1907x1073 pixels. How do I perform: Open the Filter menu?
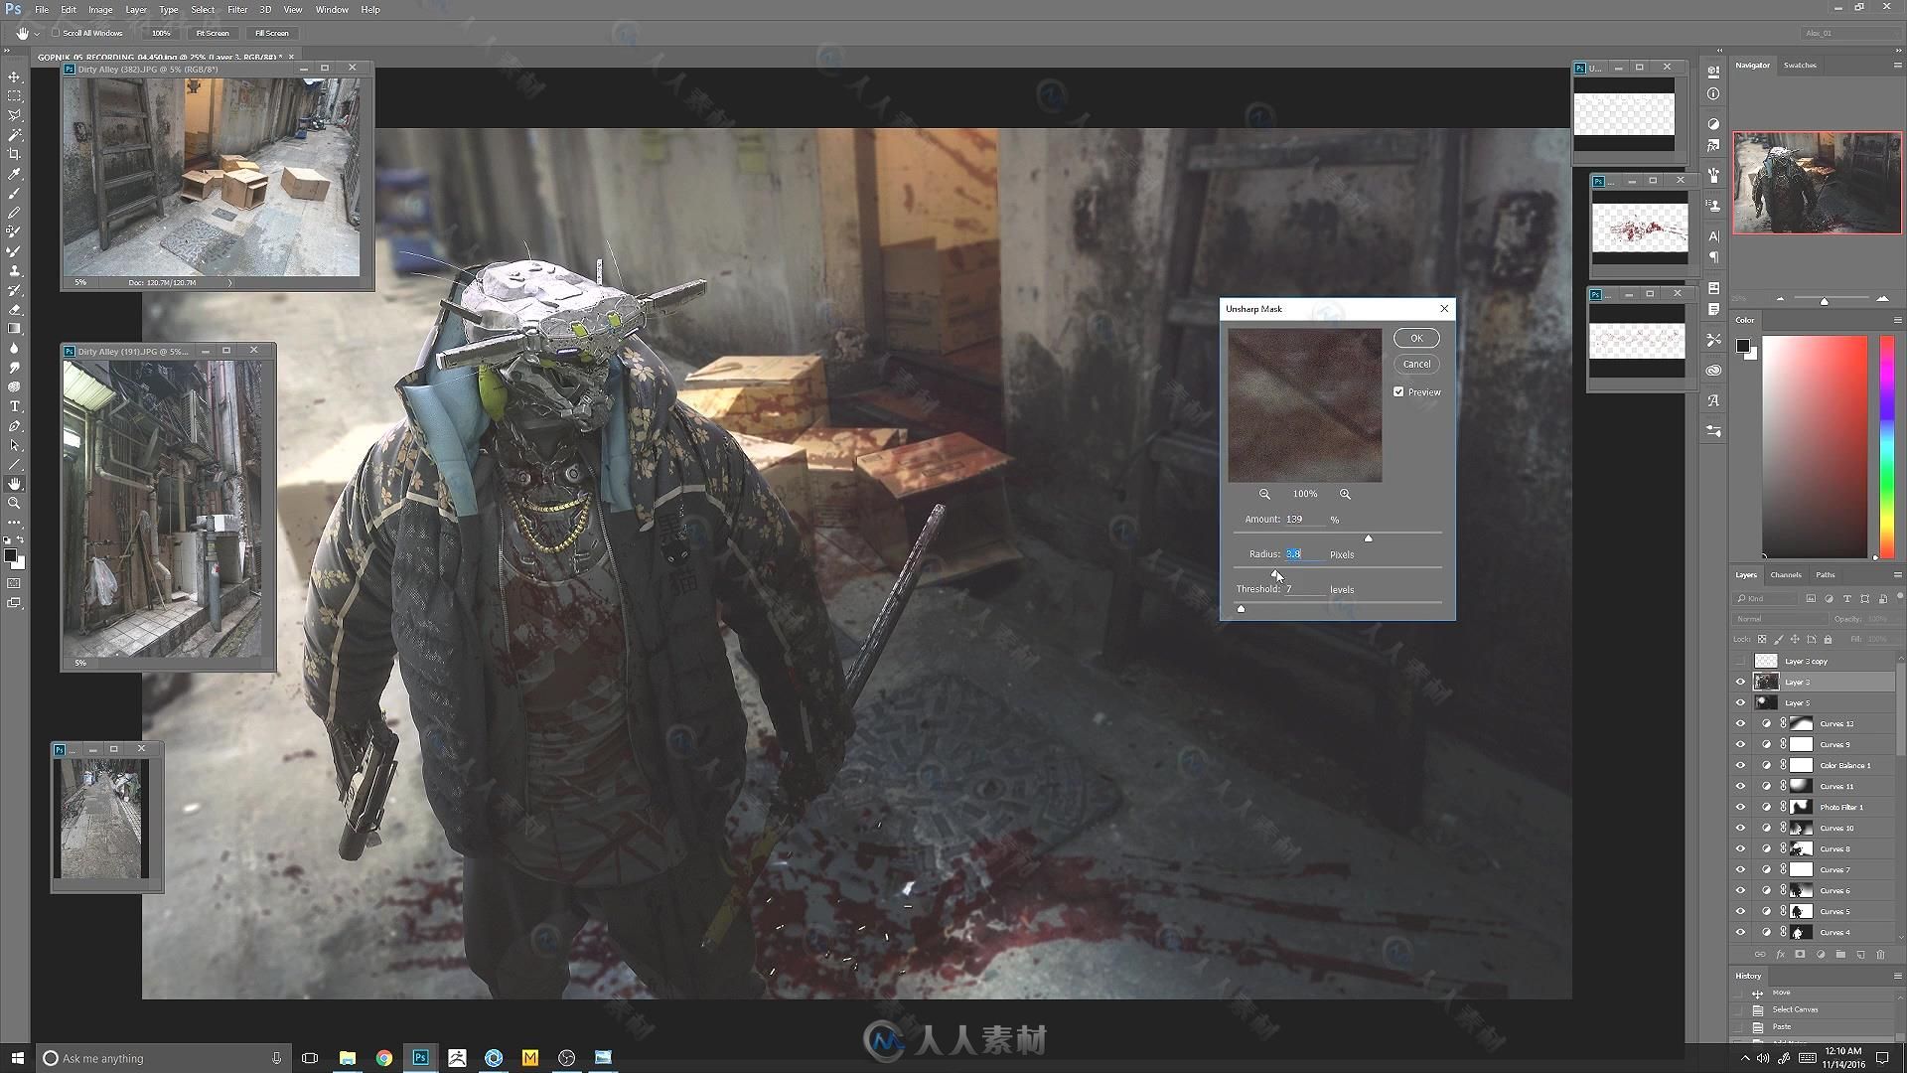pos(236,9)
